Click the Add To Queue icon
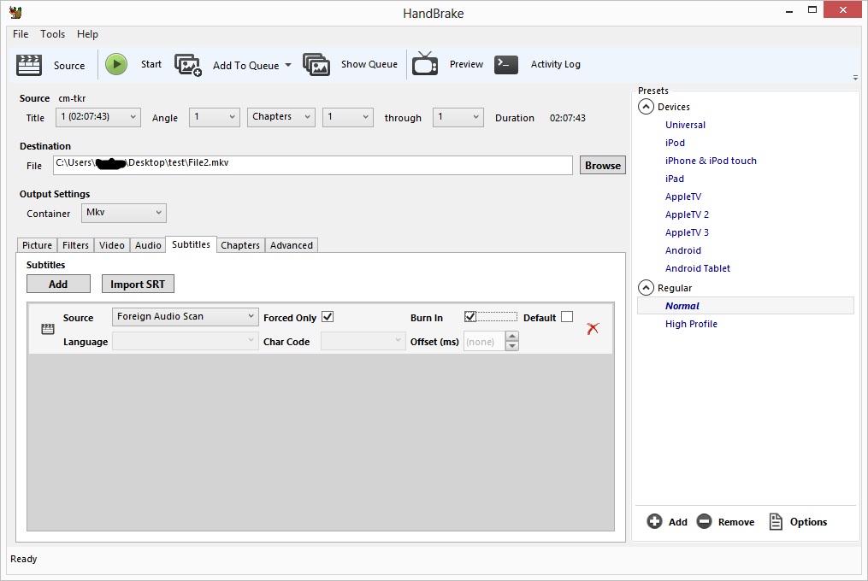 point(188,65)
